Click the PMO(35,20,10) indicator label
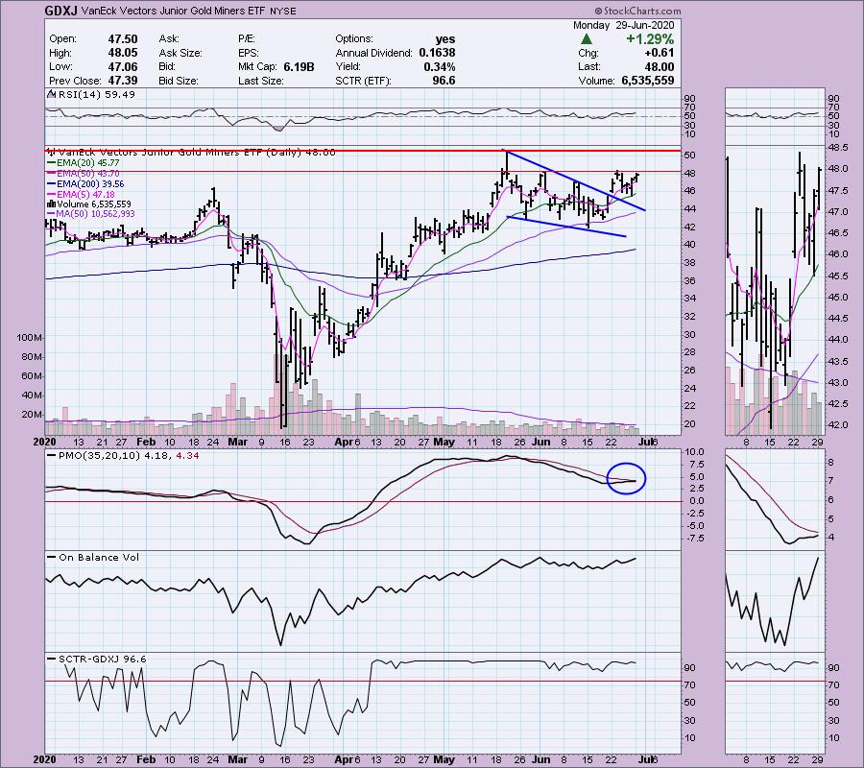 [x=124, y=456]
